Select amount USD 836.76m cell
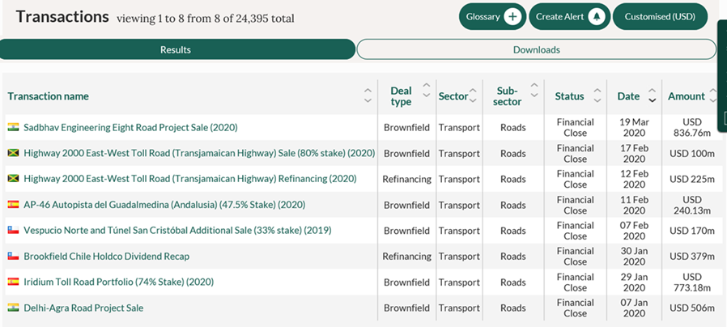 692,128
